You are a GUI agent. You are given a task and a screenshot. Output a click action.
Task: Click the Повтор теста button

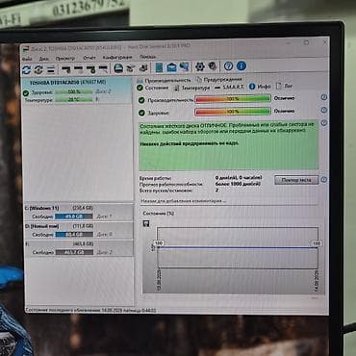click(x=296, y=180)
